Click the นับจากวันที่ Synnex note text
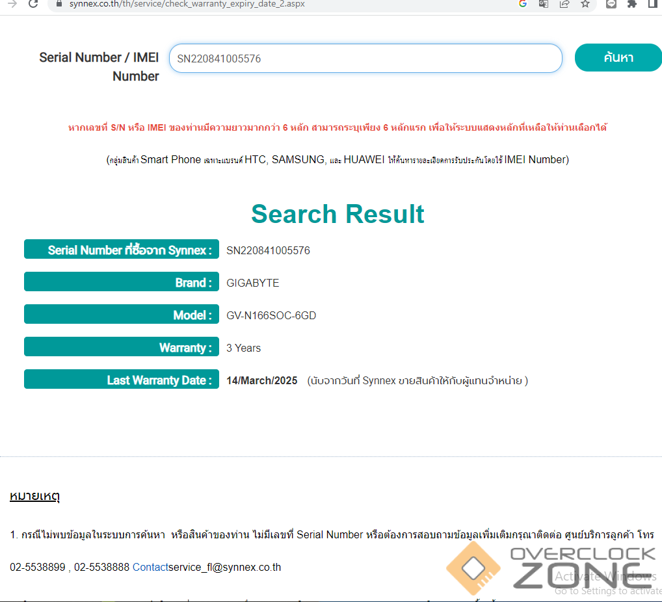The image size is (662, 602). point(417,380)
